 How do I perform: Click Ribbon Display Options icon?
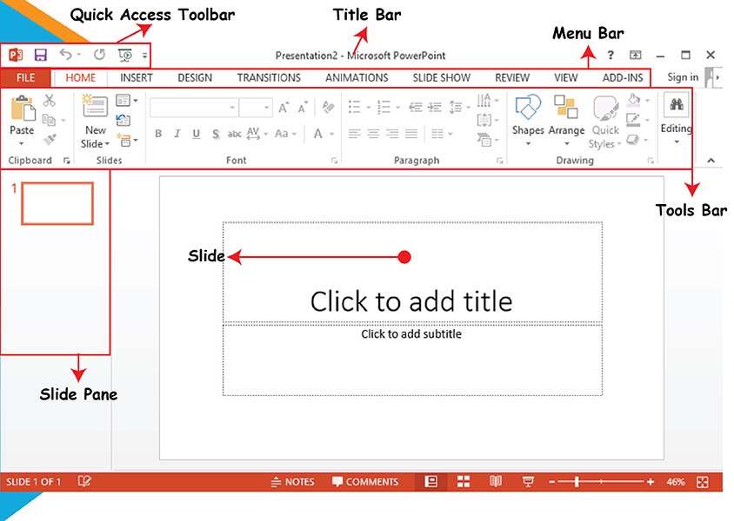[x=635, y=55]
